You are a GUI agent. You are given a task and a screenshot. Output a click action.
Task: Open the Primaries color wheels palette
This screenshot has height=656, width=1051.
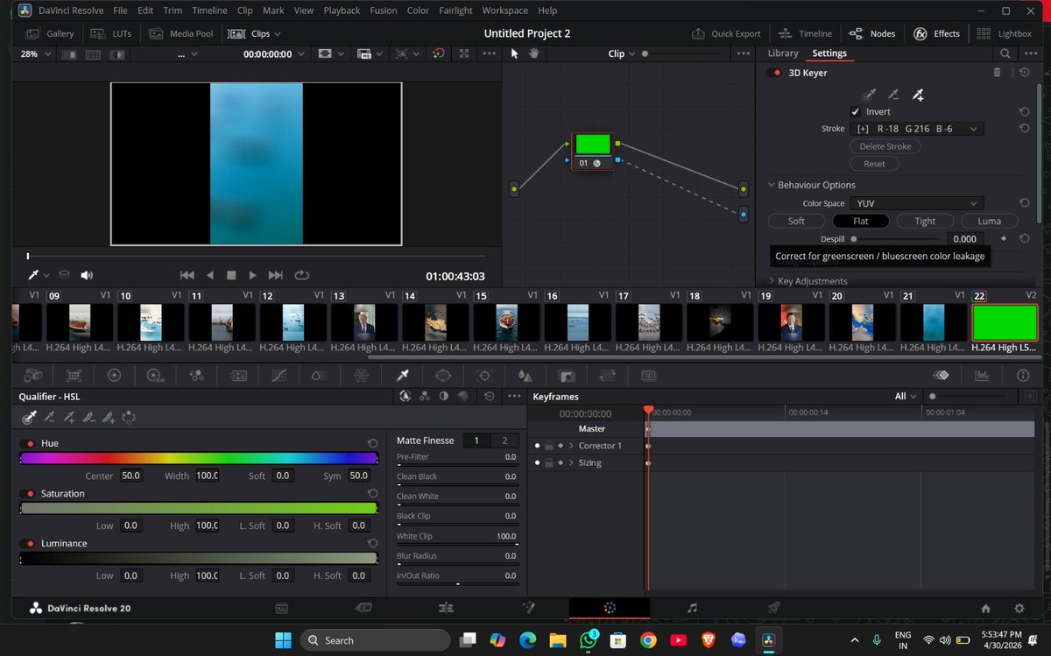point(114,375)
